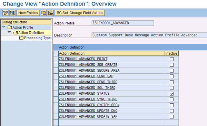The width and height of the screenshot is (207, 126).
Task: Select the open Action Definition folder icon
Action: (x=15, y=33)
